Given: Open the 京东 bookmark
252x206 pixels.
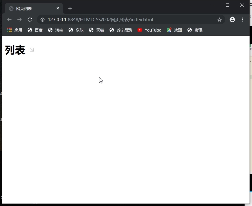Looking at the screenshot, I should coord(76,30).
